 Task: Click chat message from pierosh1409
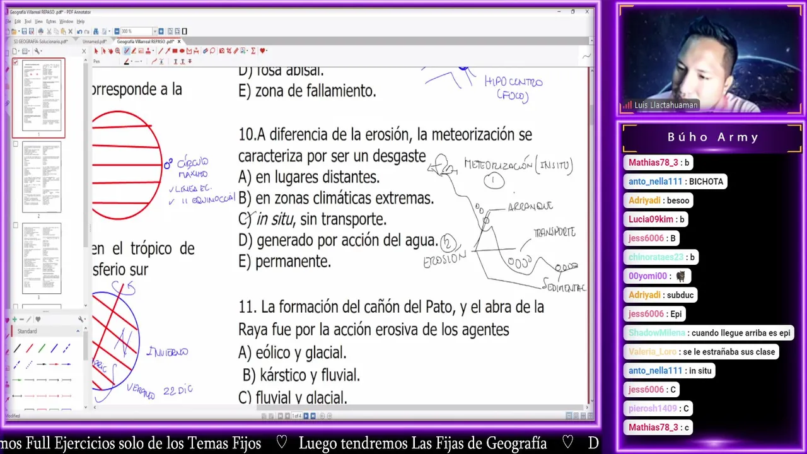click(659, 408)
